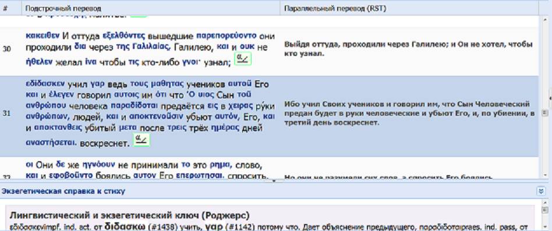The image size is (552, 231).
Task: Click the Russian word кто-либо
Action: pyautogui.click(x=160, y=63)
